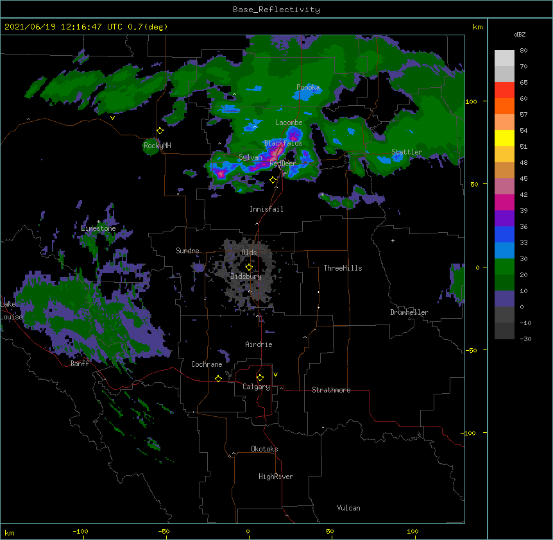The width and height of the screenshot is (553, 540).
Task: Click the Cochrane town label
Action: (207, 364)
